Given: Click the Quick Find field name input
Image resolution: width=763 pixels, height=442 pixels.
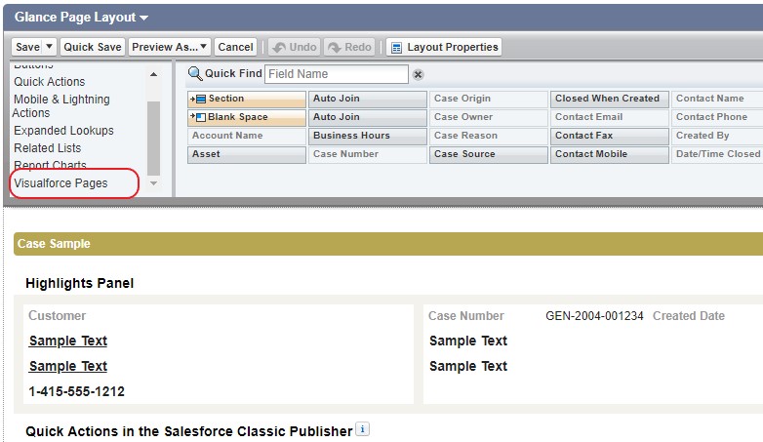Looking at the screenshot, I should click(x=337, y=74).
